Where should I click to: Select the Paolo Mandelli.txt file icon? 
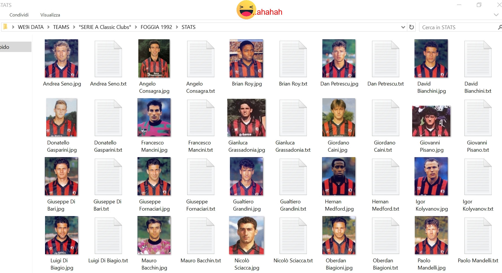478,236
